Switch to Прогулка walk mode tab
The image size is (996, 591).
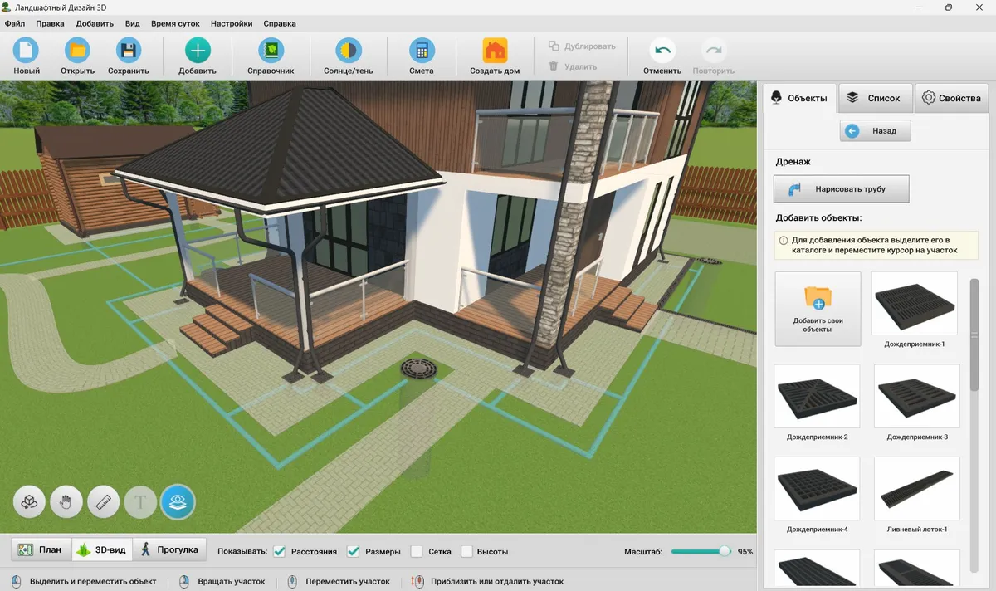click(x=169, y=549)
